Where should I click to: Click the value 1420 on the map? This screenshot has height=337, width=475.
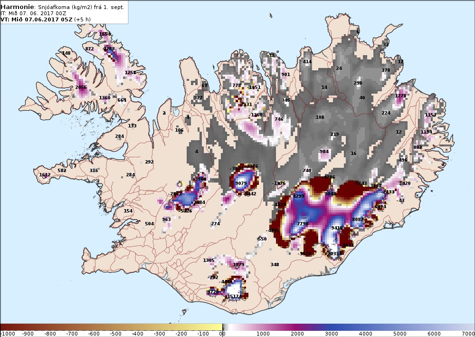pyautogui.click(x=405, y=183)
